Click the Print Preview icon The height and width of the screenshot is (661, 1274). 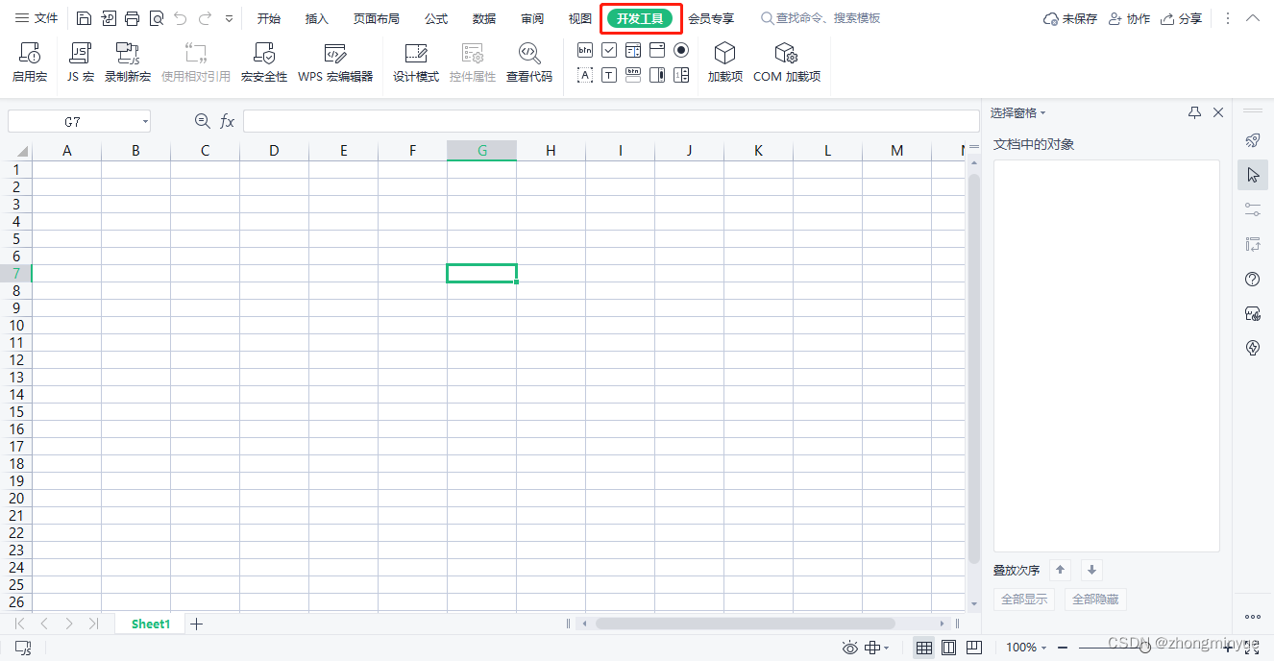click(157, 18)
